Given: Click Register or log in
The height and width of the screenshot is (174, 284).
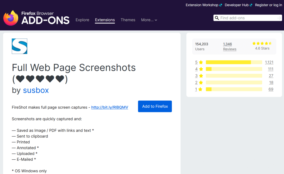Looking at the screenshot, I should 268,5.
